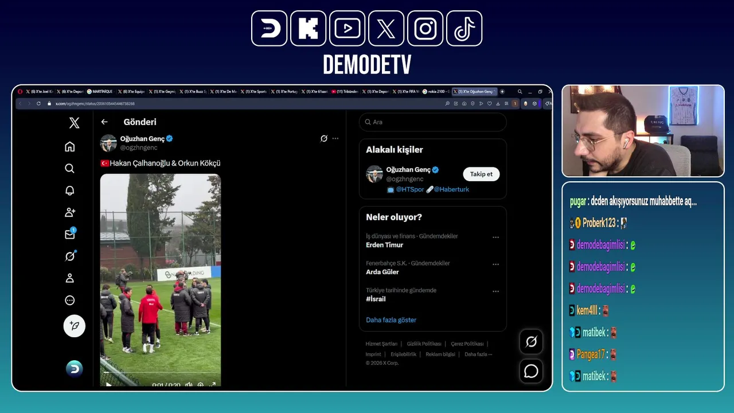Image resolution: width=734 pixels, height=413 pixels.
Task: Switch to the X'te Equipe browser tab
Action: pos(131,92)
